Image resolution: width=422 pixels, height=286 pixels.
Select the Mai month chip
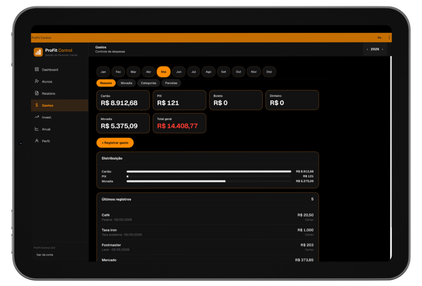164,72
